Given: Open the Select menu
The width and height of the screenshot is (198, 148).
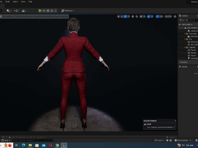Looking at the screenshot, I should 15,2.
